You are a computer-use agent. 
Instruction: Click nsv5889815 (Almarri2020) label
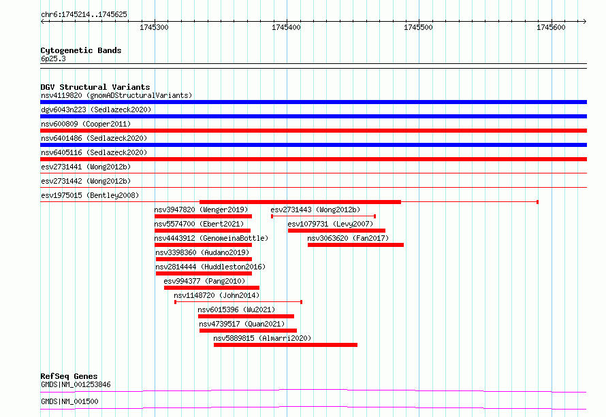[x=262, y=338]
